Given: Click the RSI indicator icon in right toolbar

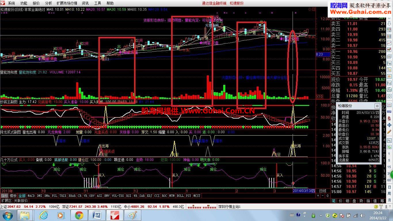Looking at the screenshot, I should [x=389, y=111].
